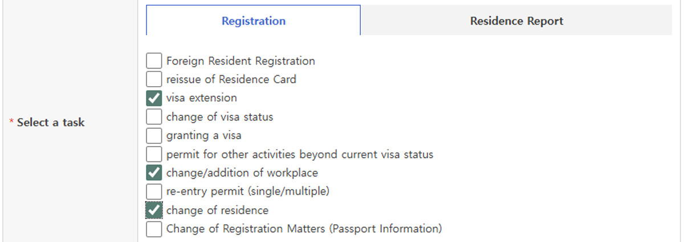Click the 'change of visa status' label text

pyautogui.click(x=219, y=116)
